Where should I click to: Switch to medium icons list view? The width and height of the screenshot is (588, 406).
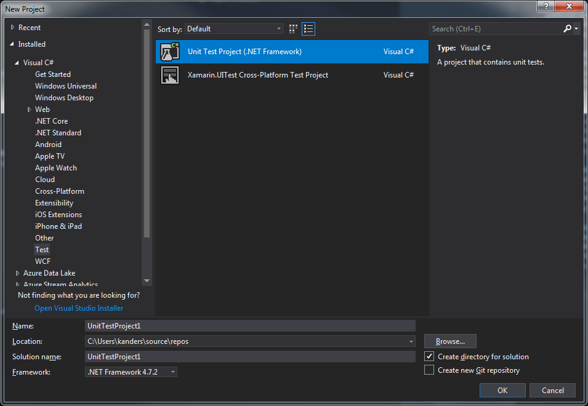point(308,29)
